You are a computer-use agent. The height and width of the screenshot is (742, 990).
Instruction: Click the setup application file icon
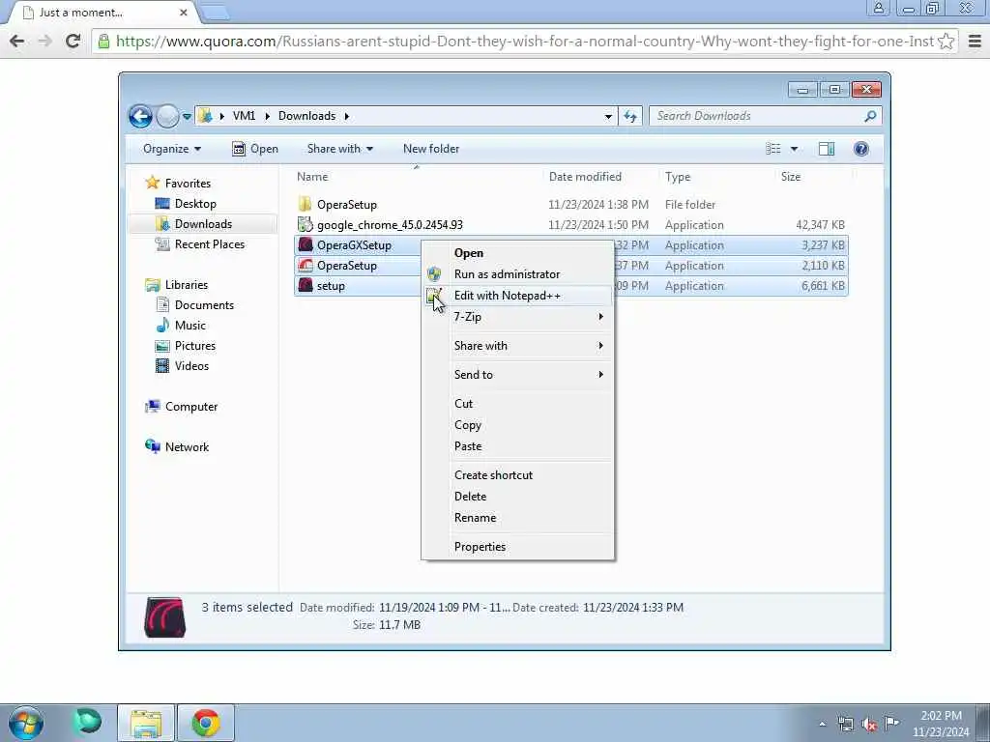click(x=306, y=285)
